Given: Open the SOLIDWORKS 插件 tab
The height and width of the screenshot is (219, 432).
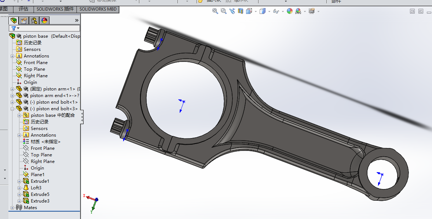Looking at the screenshot, I should [55, 9].
